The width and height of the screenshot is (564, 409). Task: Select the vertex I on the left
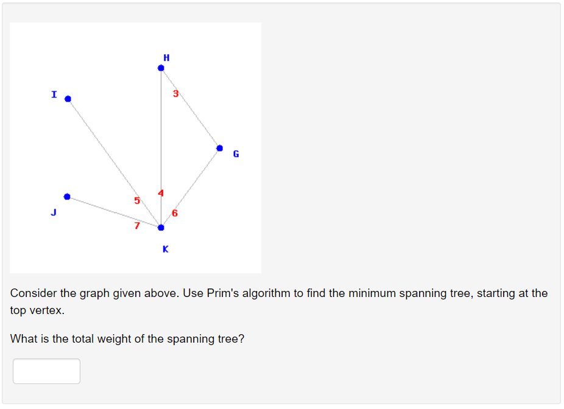coord(67,98)
